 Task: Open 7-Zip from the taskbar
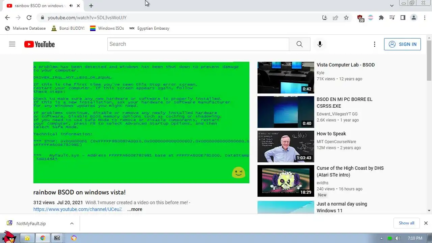57,238
